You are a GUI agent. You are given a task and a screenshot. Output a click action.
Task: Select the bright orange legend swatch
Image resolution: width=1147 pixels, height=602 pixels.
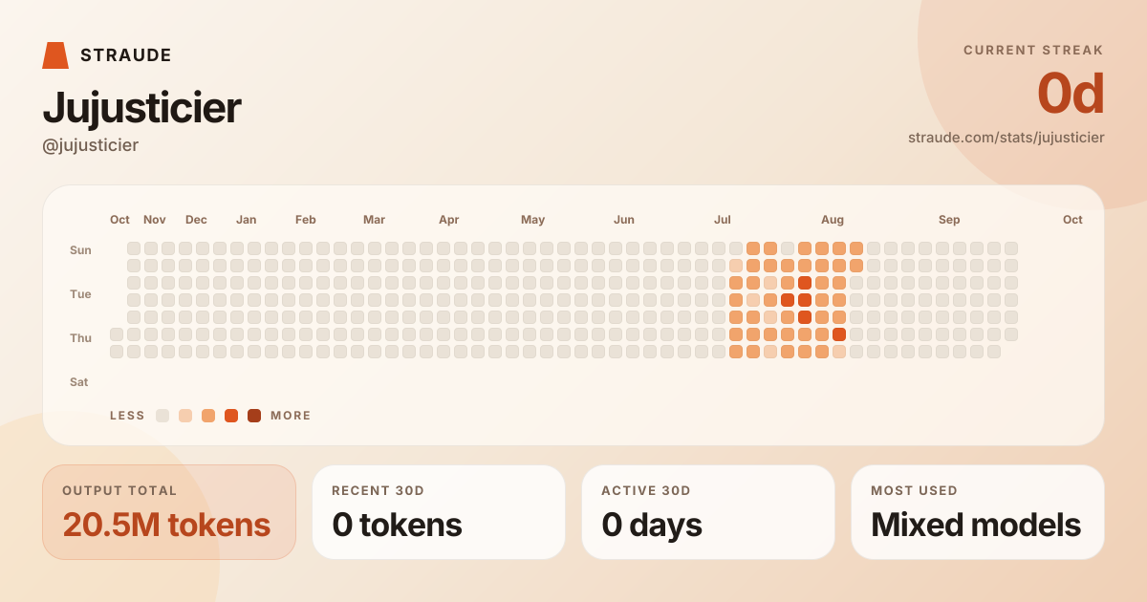[x=231, y=416]
